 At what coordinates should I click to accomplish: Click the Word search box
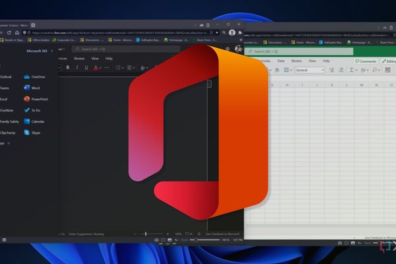pos(126,49)
